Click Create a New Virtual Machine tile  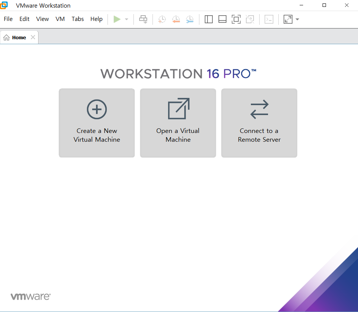coord(97,123)
